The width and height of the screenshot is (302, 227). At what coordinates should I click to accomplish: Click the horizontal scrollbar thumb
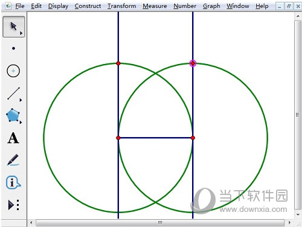160,223
